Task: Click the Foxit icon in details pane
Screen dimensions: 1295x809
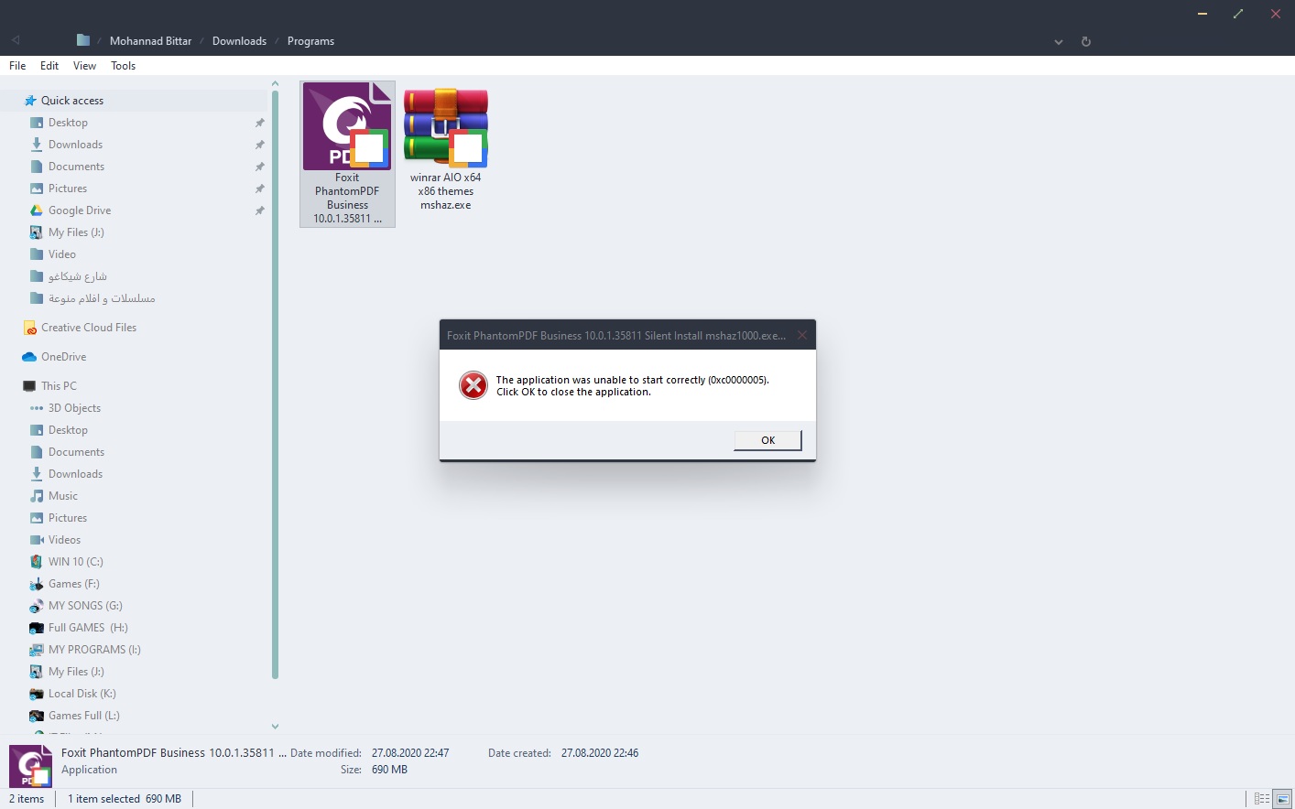Action: click(30, 766)
